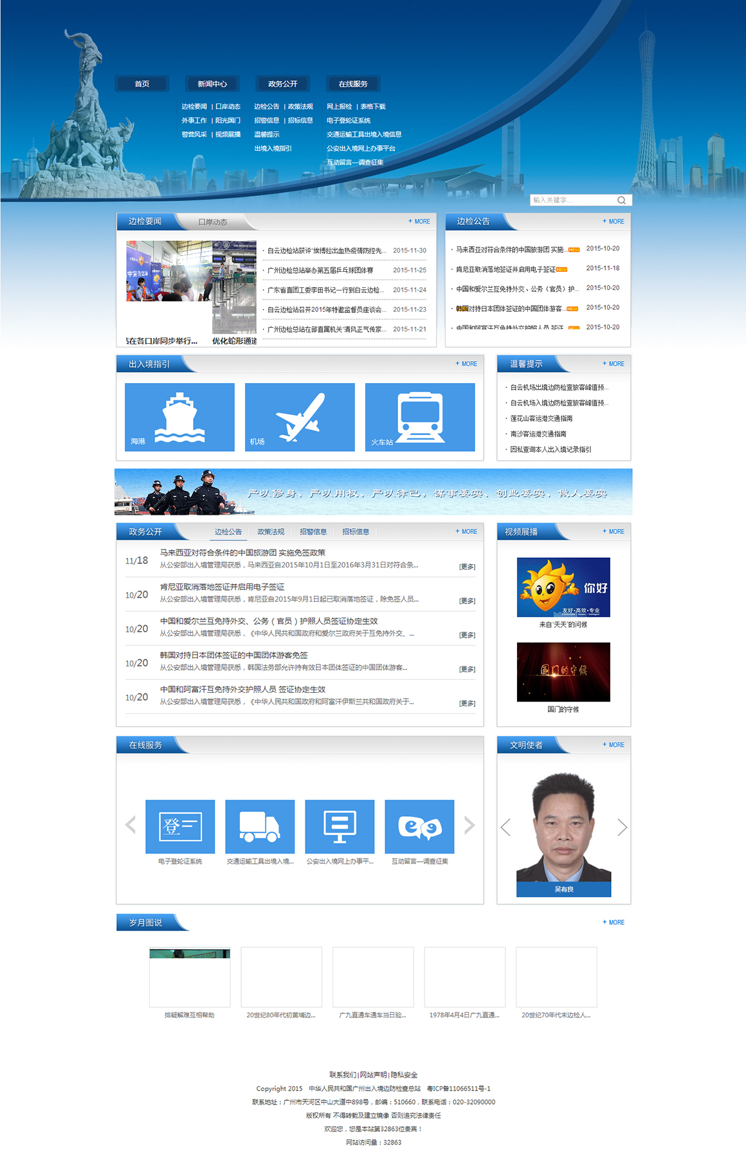Open announcement 肯尼亚取消落地签证并启用电子签证 in 边检公告
Viewport: 746px width, 1169px height.
[x=505, y=269]
